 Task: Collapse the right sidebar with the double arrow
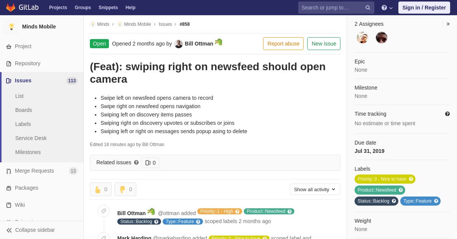tap(448, 24)
